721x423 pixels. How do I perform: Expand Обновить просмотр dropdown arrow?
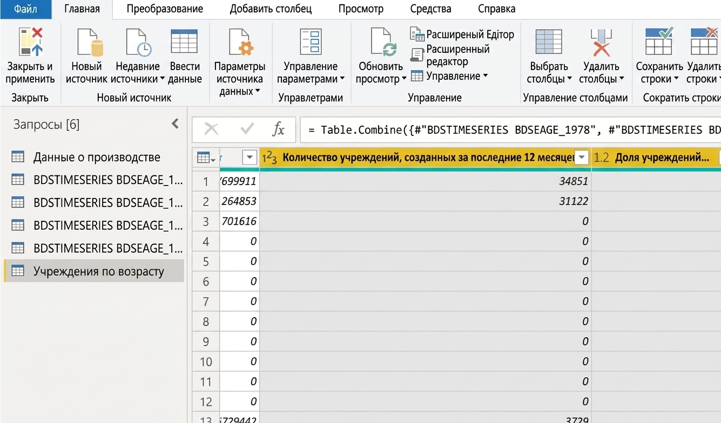point(404,79)
